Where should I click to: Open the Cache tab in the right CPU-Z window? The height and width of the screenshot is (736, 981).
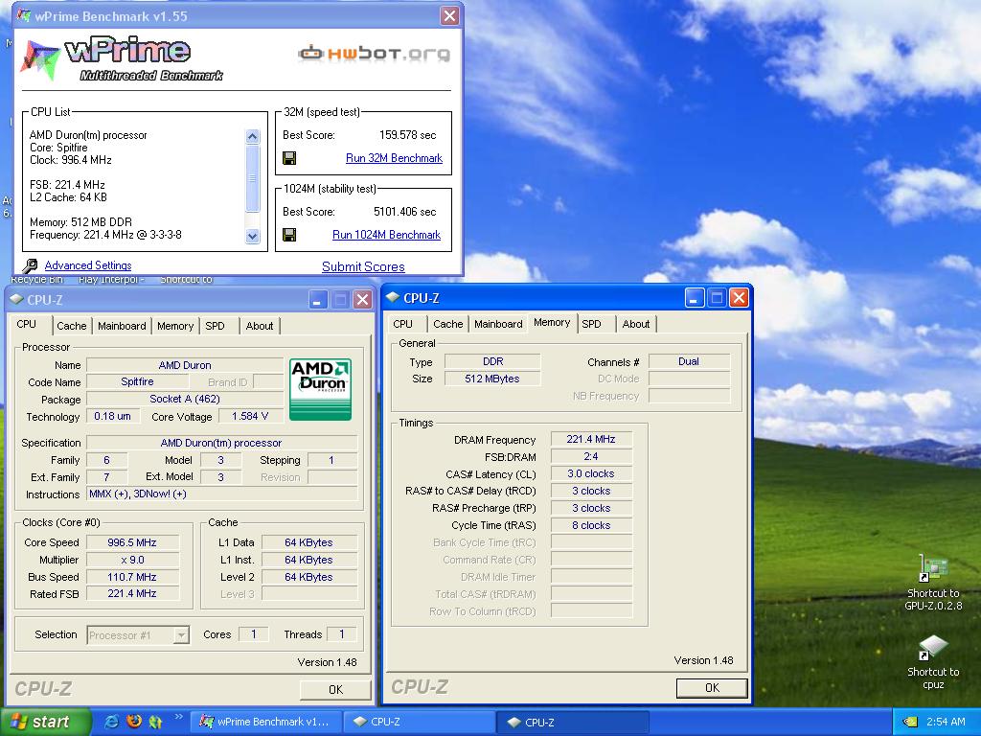pos(448,324)
